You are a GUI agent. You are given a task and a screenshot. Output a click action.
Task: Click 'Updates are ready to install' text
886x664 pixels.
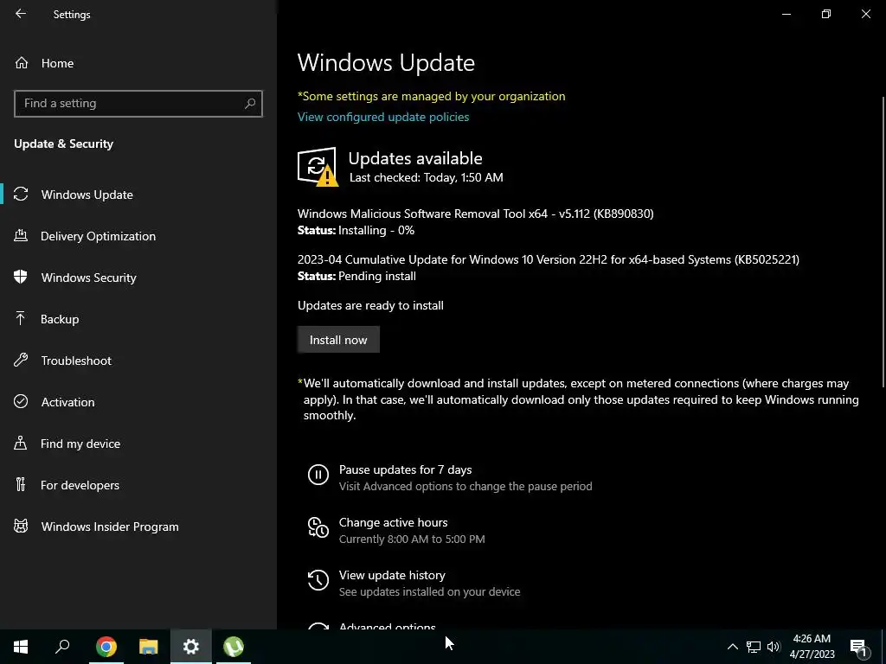click(370, 305)
